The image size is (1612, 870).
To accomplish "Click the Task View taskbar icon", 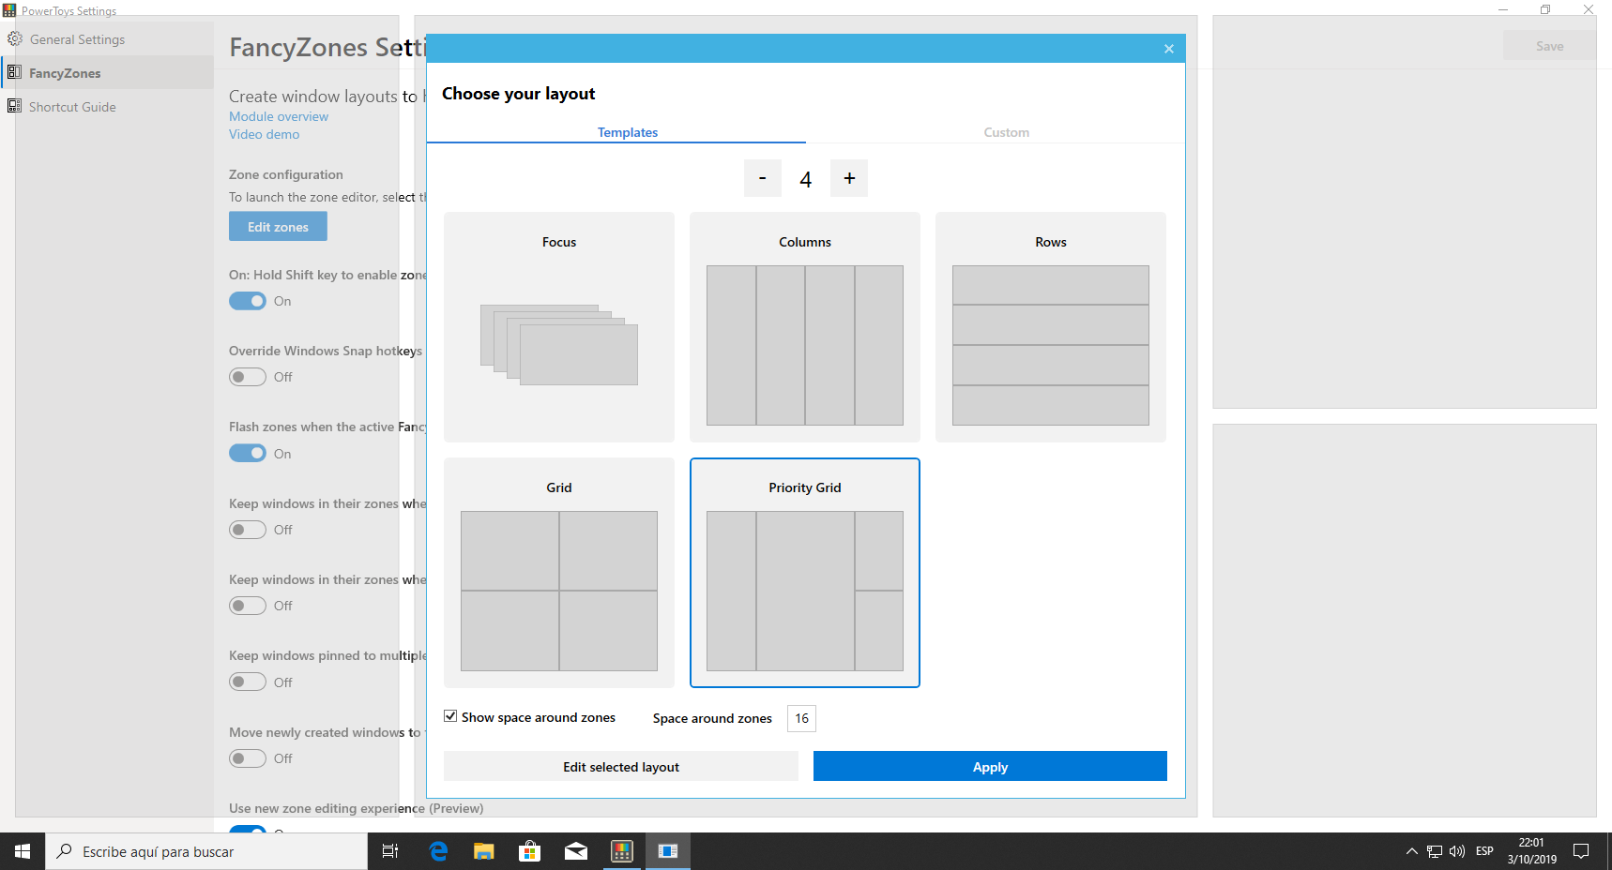I will pos(390,851).
